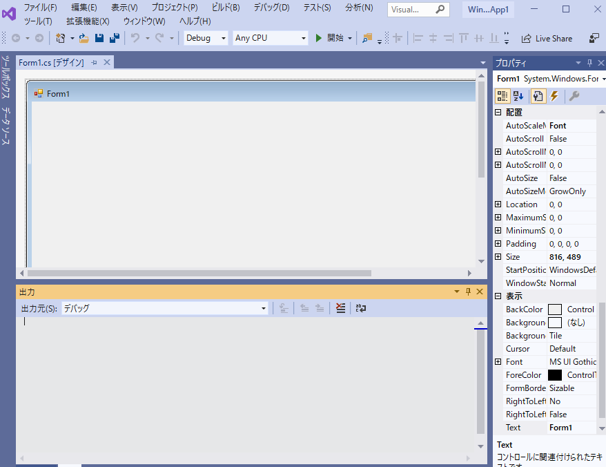This screenshot has height=467, width=606.
Task: Click the Visual Studio search box
Action: pos(418,10)
